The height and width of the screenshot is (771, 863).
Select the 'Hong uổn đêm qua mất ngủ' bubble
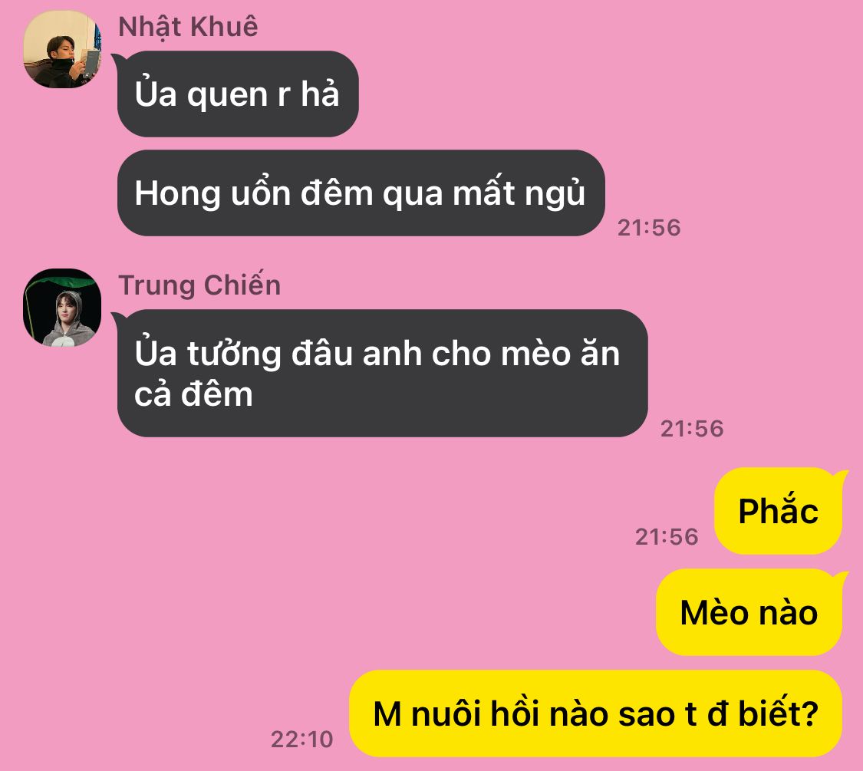pyautogui.click(x=361, y=193)
